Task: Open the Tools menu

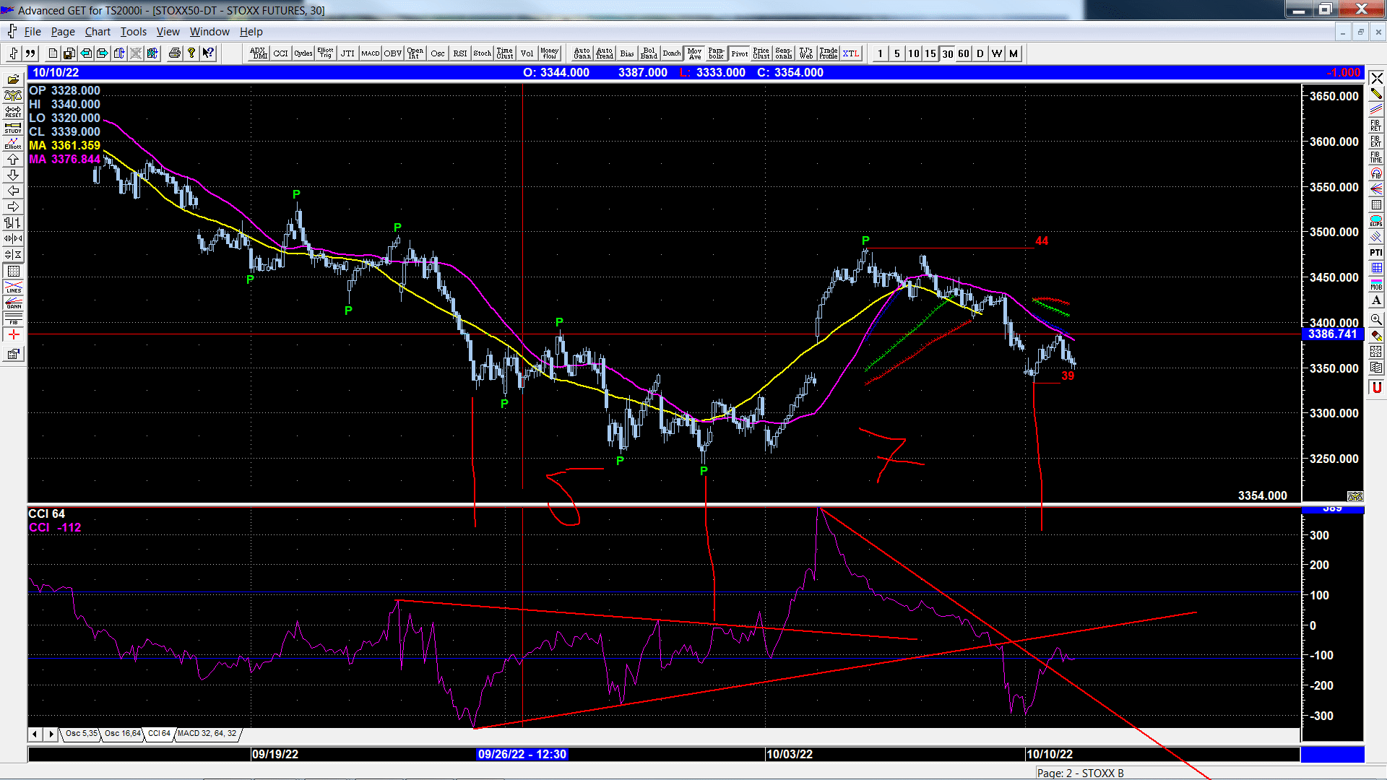Action: tap(134, 32)
